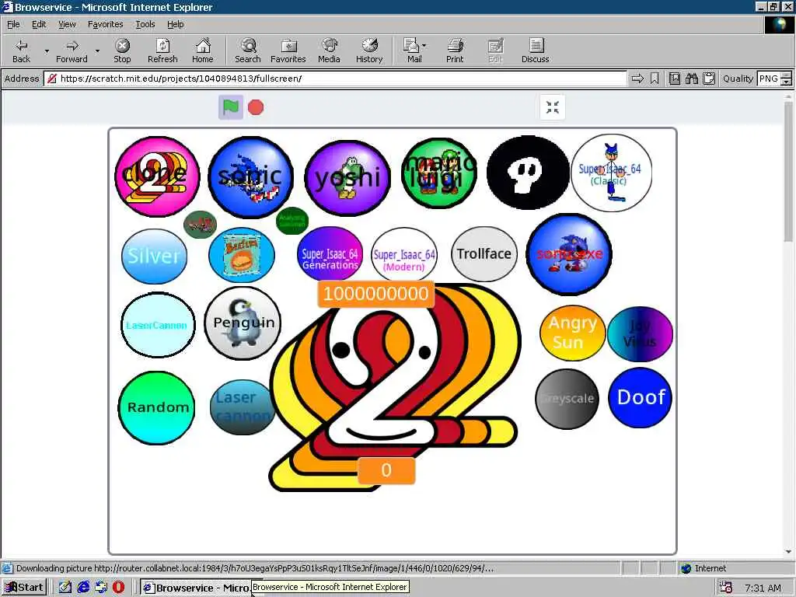Image resolution: width=796 pixels, height=597 pixels.
Task: Click the large number 2 character
Action: pos(395,386)
